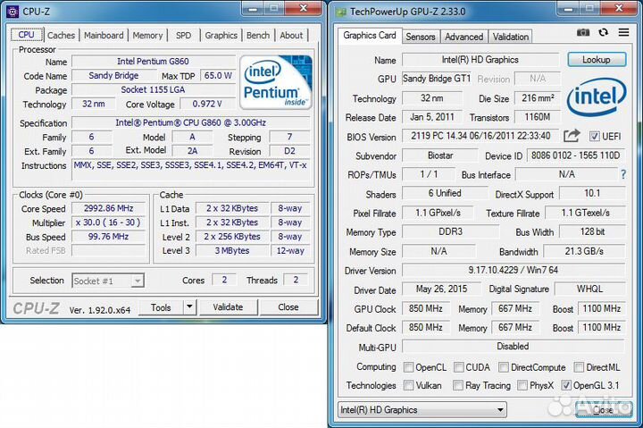Click the BIOS Version 2119 PC field
Image resolution: width=643 pixels, height=428 pixels.
480,136
